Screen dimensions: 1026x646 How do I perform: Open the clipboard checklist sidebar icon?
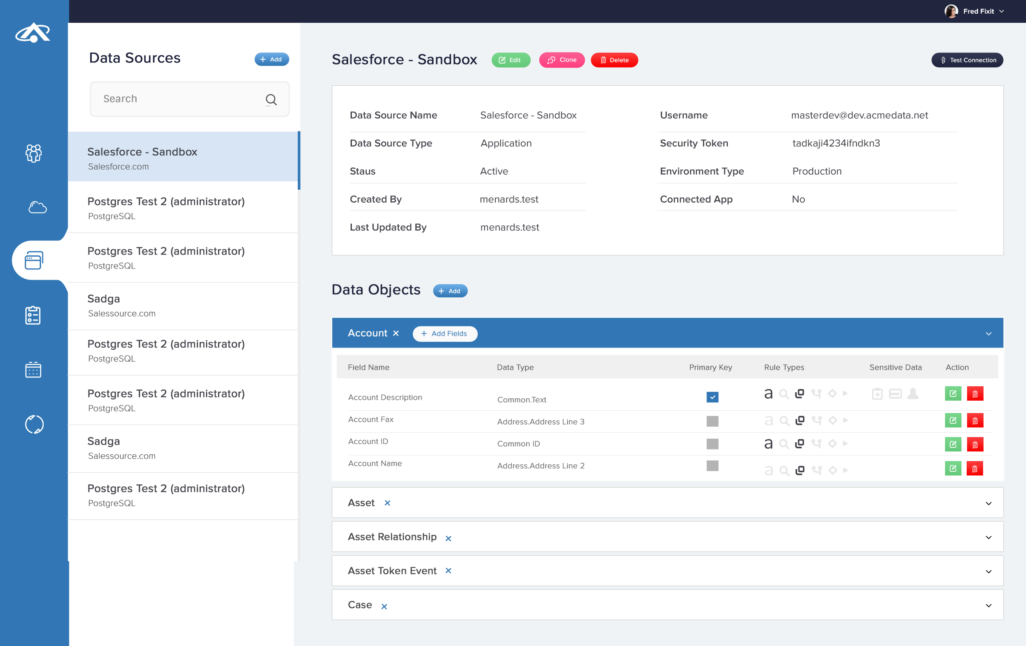click(33, 315)
